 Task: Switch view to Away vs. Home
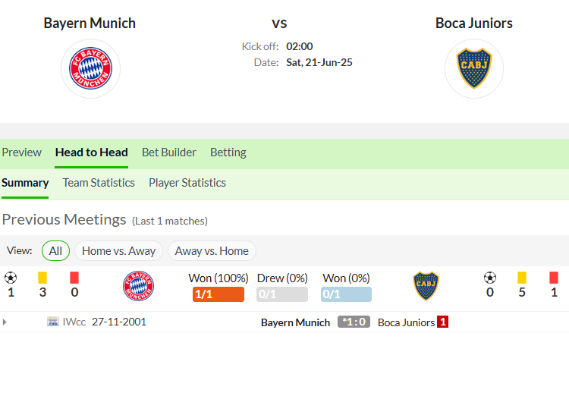point(212,251)
